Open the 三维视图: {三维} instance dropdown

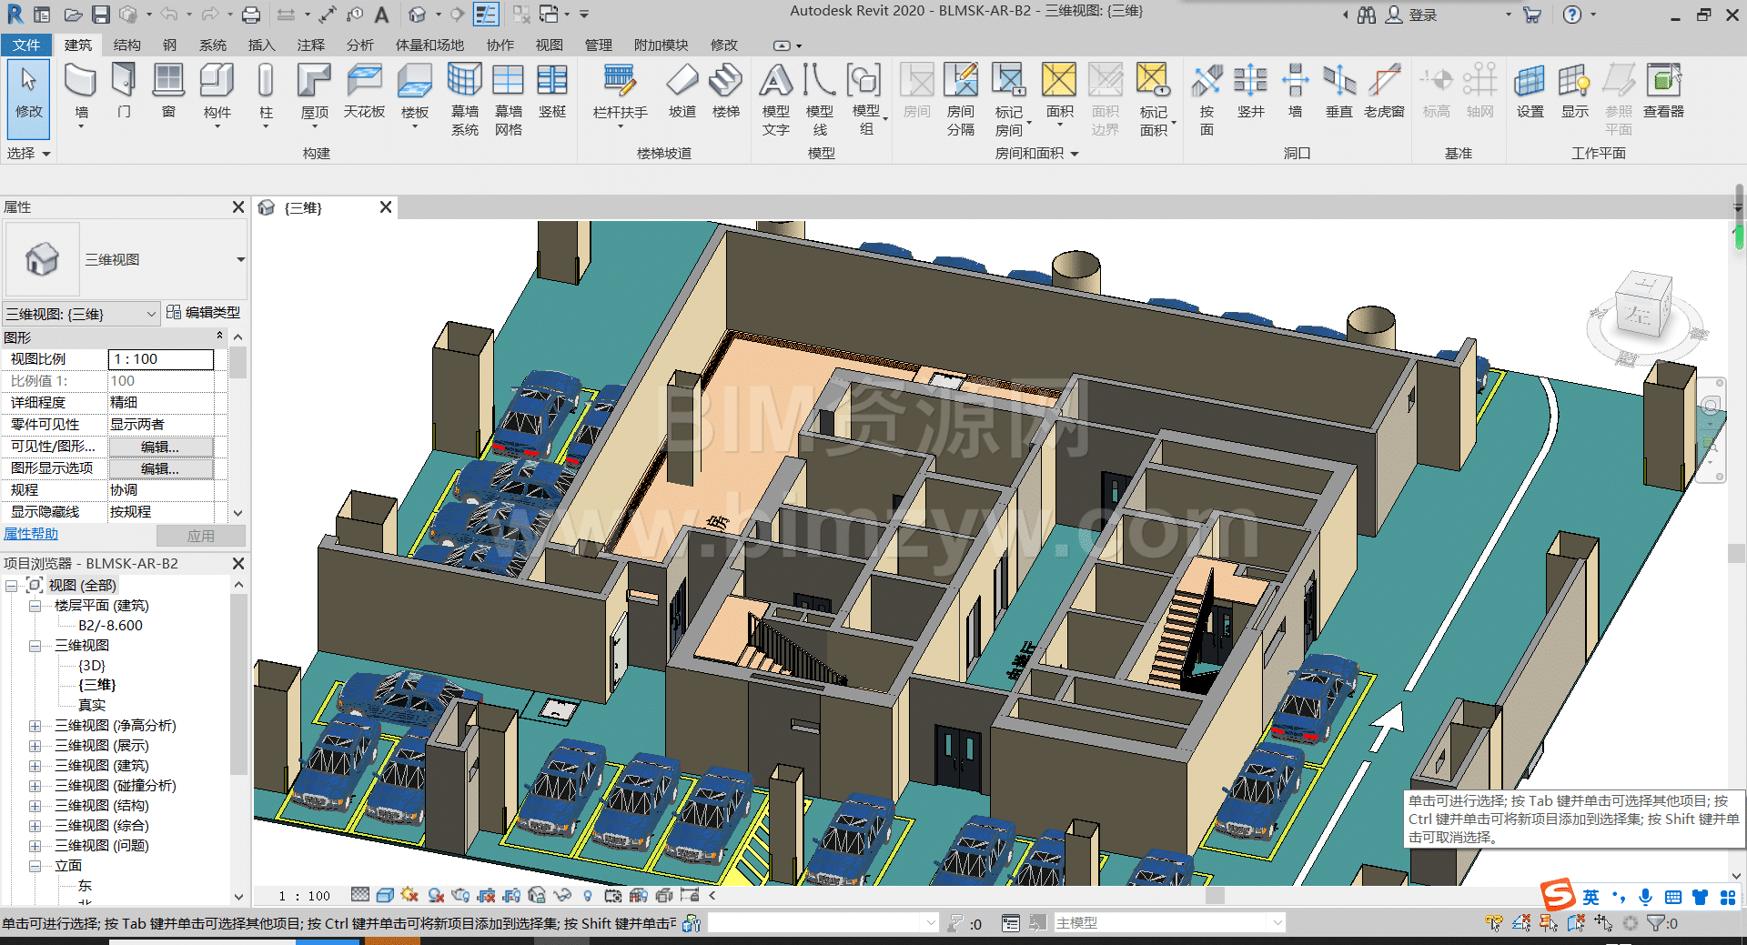tap(82, 314)
